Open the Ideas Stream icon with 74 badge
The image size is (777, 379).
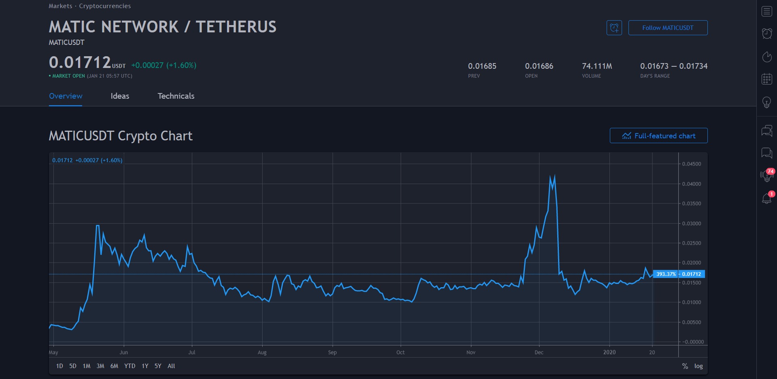point(767,175)
